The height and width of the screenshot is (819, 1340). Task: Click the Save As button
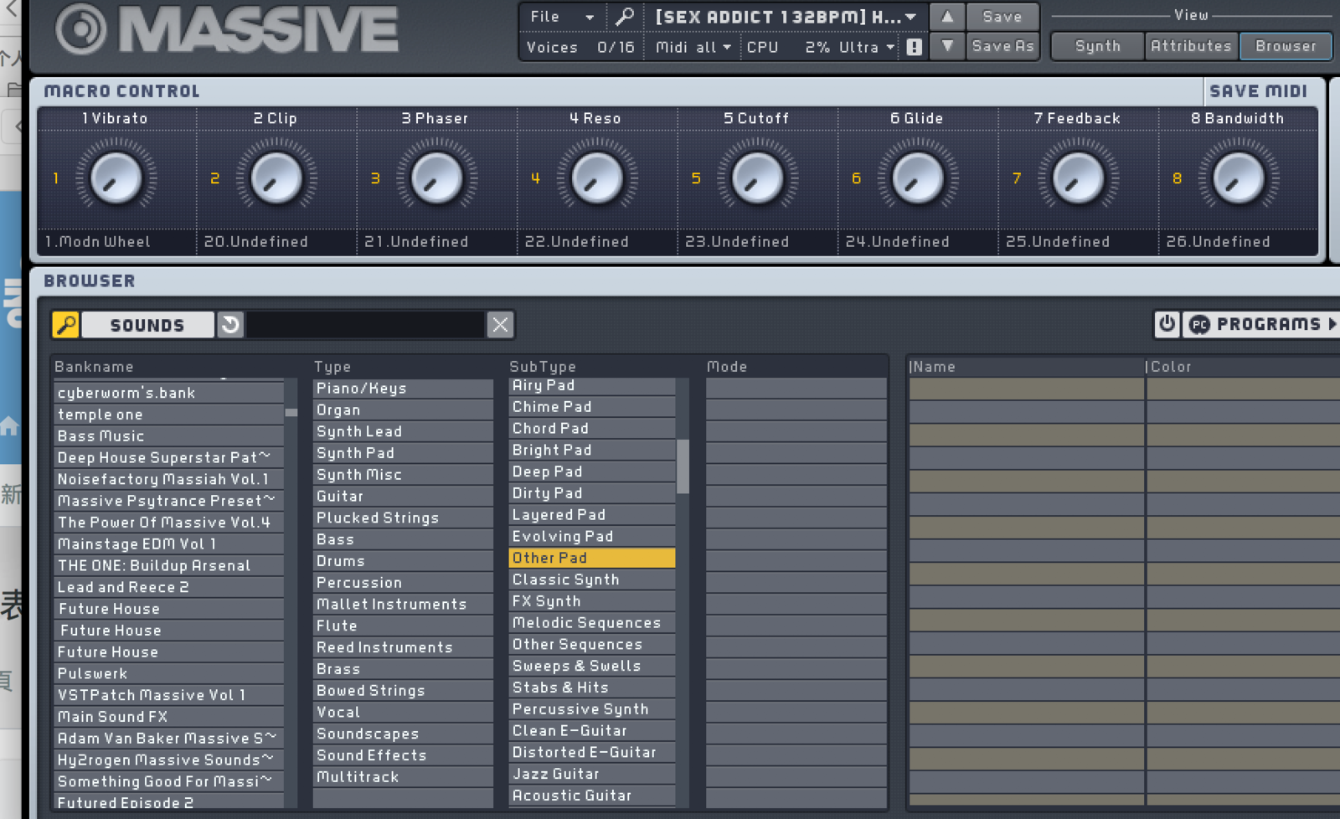(x=1002, y=47)
